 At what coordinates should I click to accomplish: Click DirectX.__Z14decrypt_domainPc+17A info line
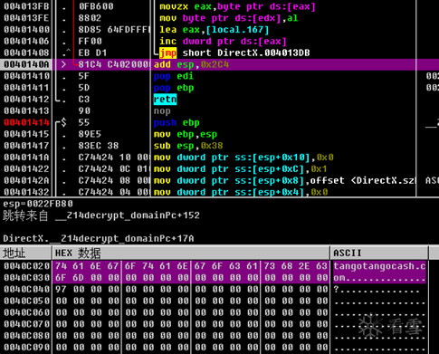pyautogui.click(x=99, y=239)
